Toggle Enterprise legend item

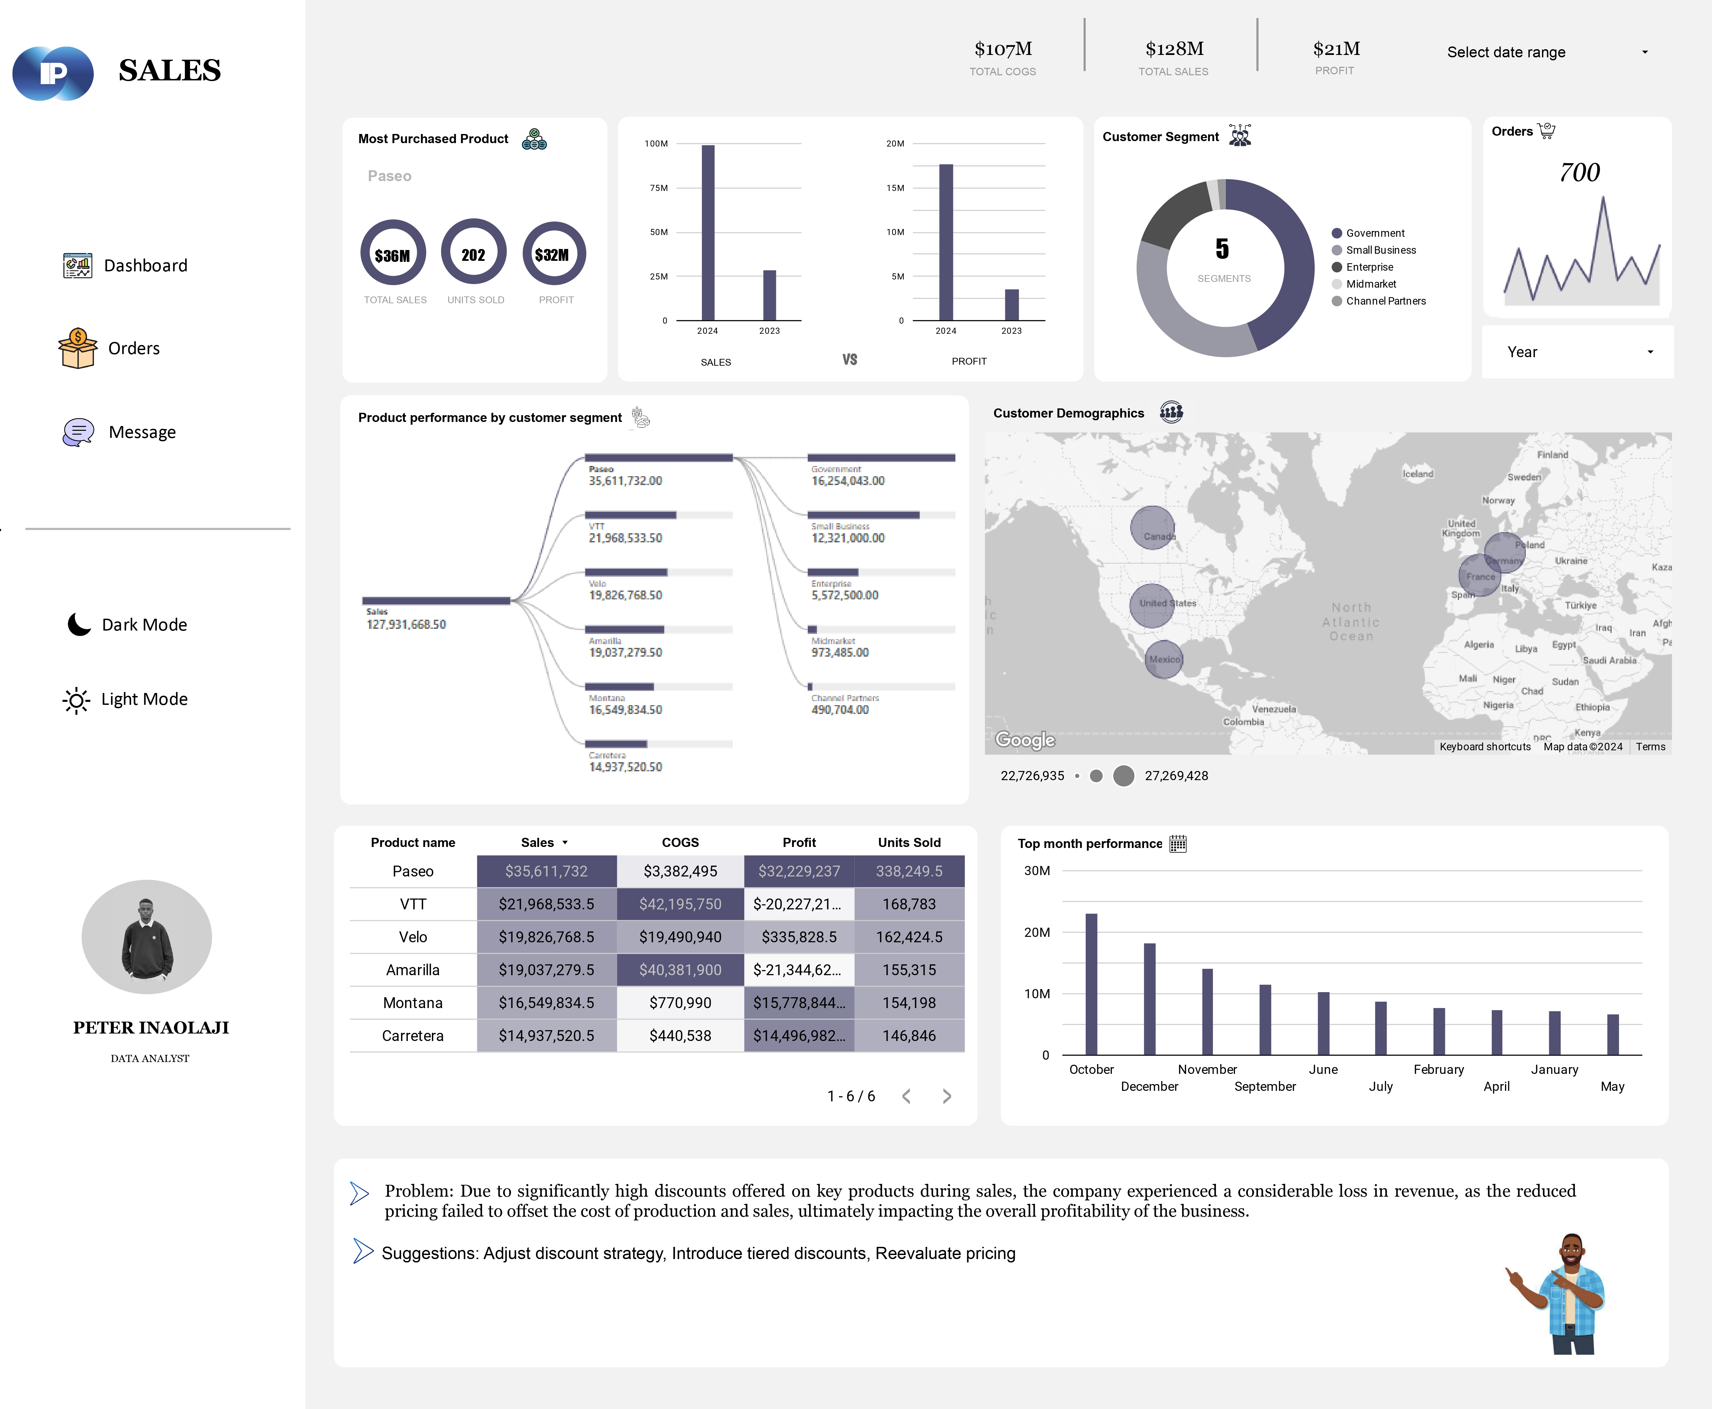point(1362,267)
